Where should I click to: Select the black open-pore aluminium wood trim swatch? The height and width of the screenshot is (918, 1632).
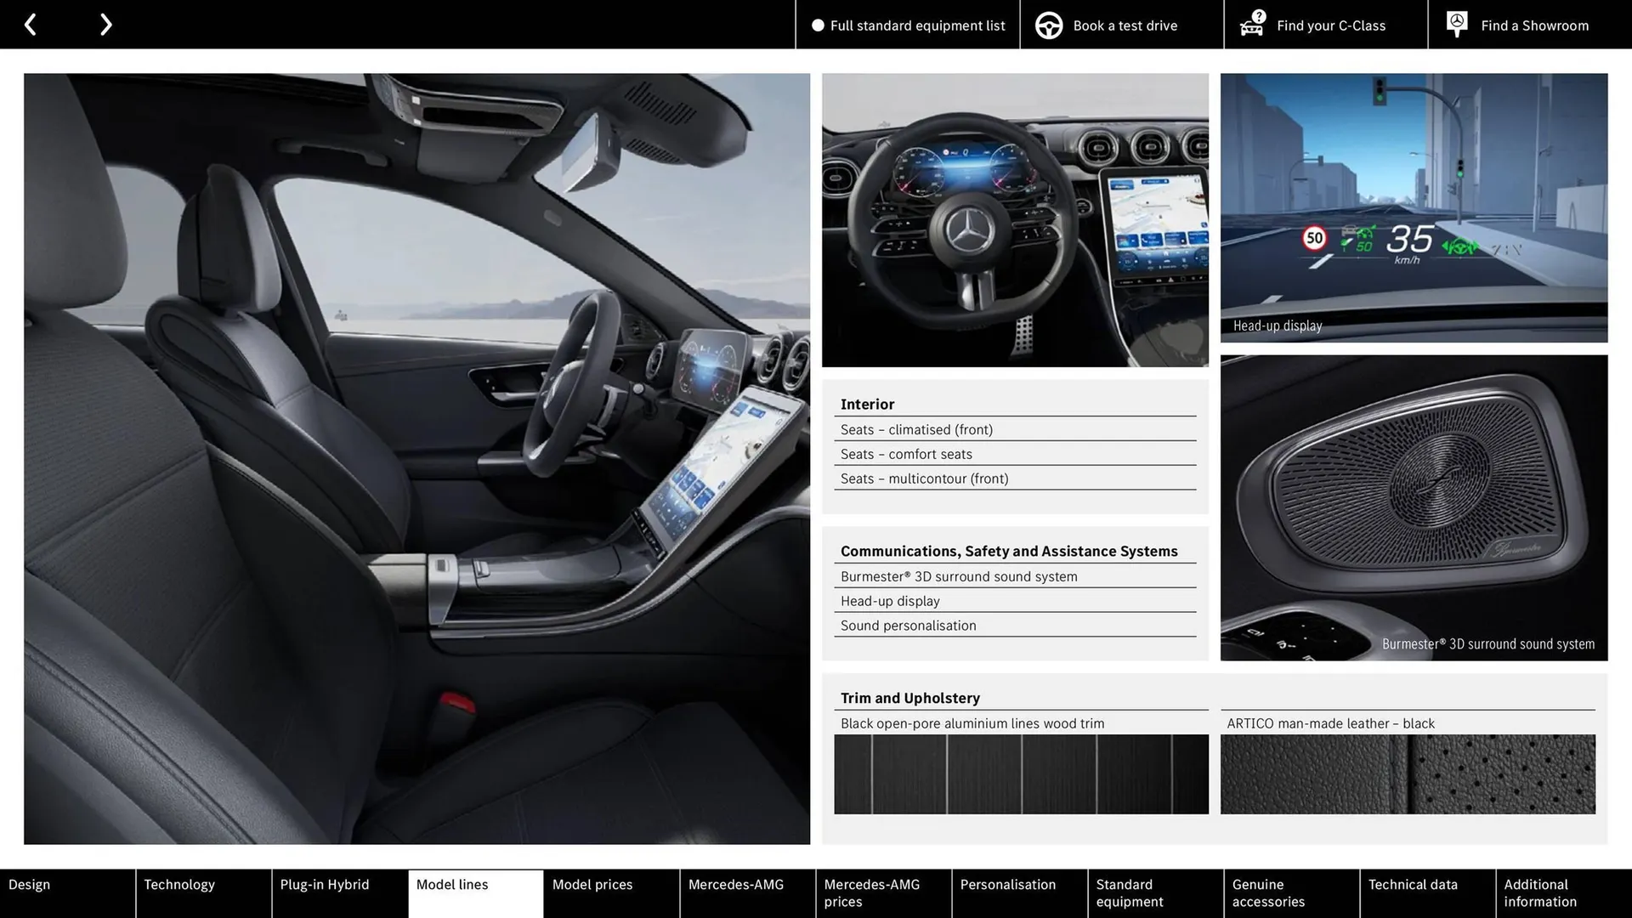tap(1021, 773)
